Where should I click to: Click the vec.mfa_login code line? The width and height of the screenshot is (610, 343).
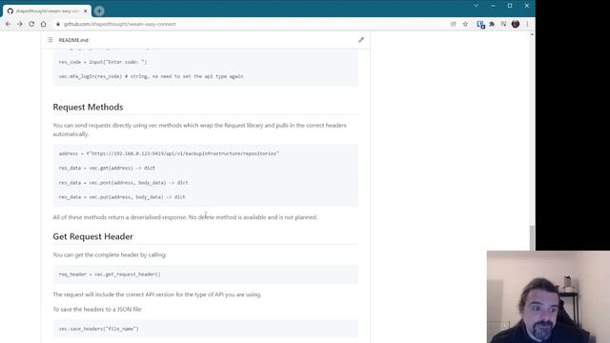click(151, 76)
